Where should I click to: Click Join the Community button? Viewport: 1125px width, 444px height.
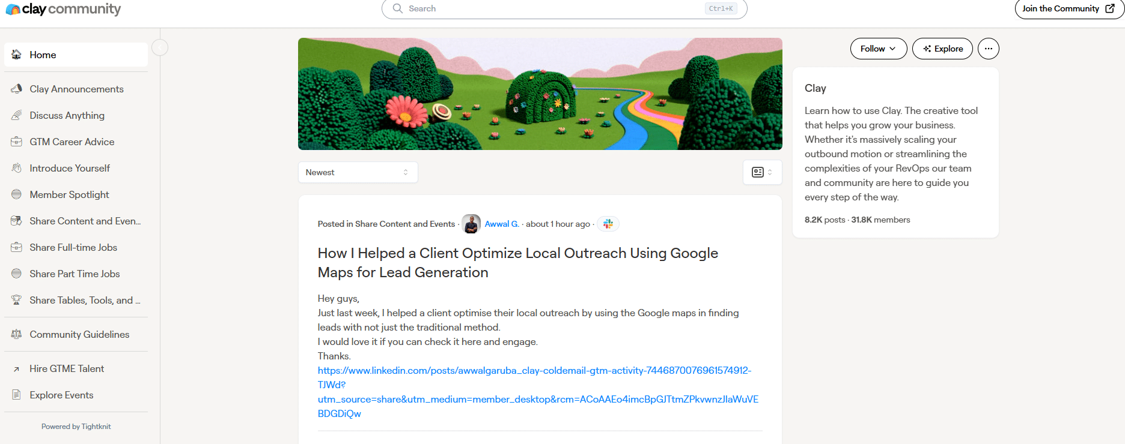click(x=1068, y=9)
